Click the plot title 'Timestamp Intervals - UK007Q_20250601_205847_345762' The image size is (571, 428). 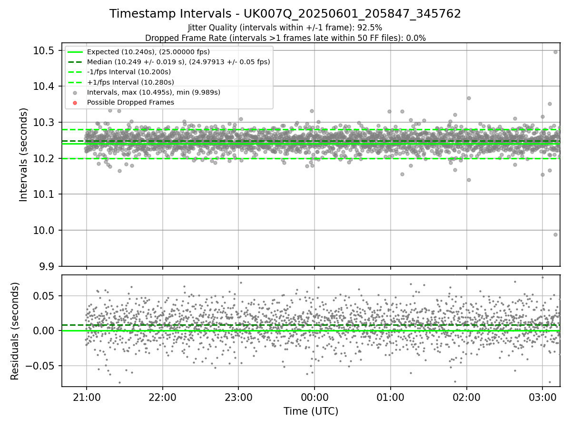(285, 14)
